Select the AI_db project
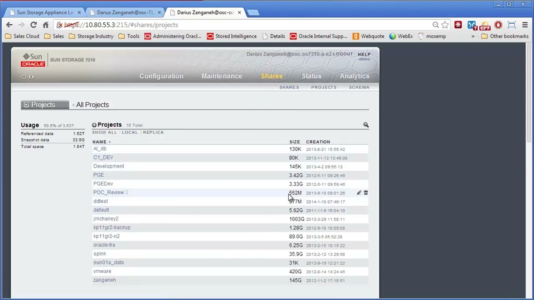Viewport: 534px width, 300px height. (100, 149)
